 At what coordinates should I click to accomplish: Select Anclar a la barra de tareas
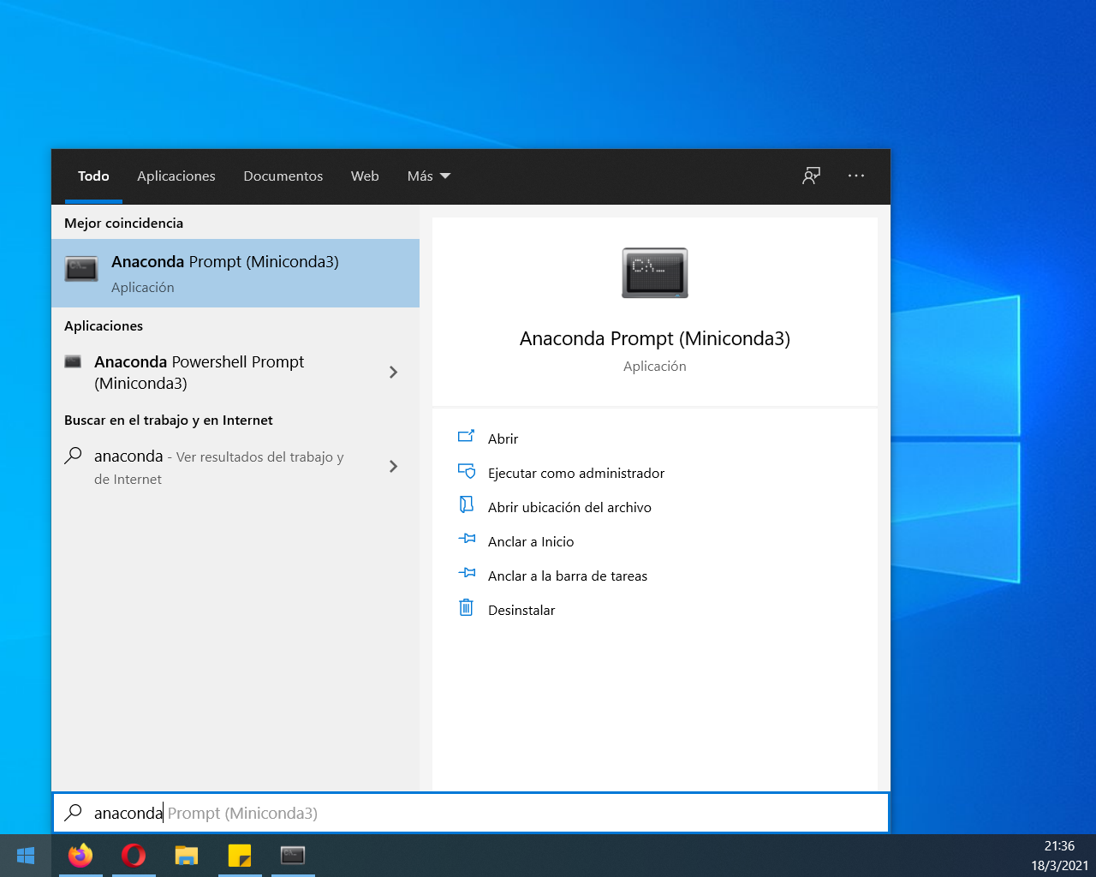(x=567, y=576)
